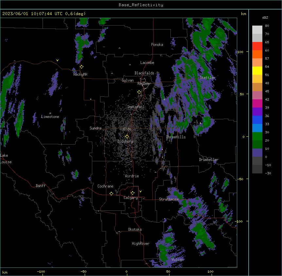Click the Limestone label
This screenshot has height=276, width=282.
[x=50, y=117]
